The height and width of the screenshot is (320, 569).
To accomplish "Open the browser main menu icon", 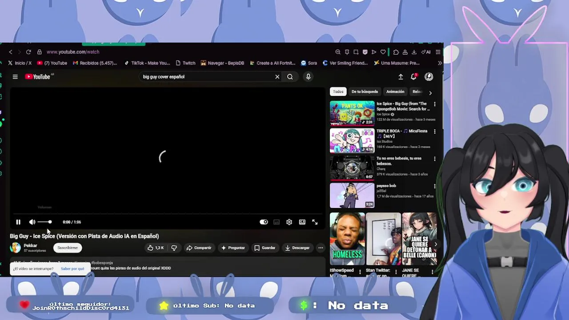I will [438, 52].
